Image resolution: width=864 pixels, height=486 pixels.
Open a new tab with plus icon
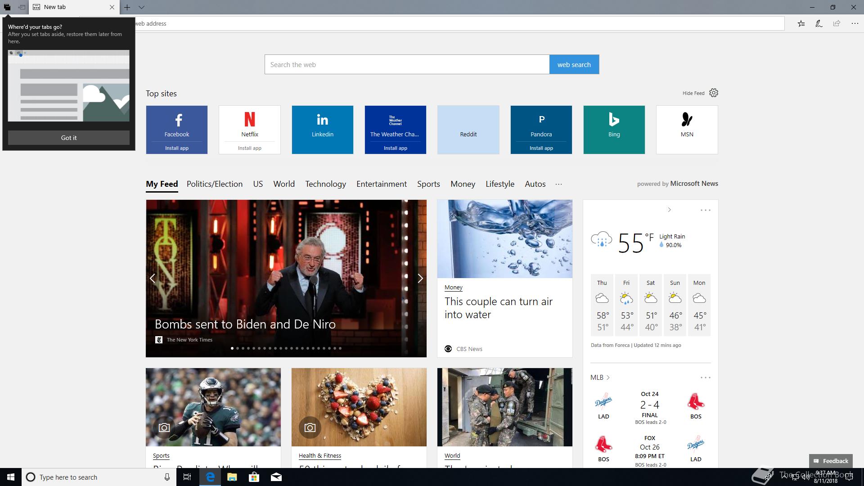[x=127, y=7]
